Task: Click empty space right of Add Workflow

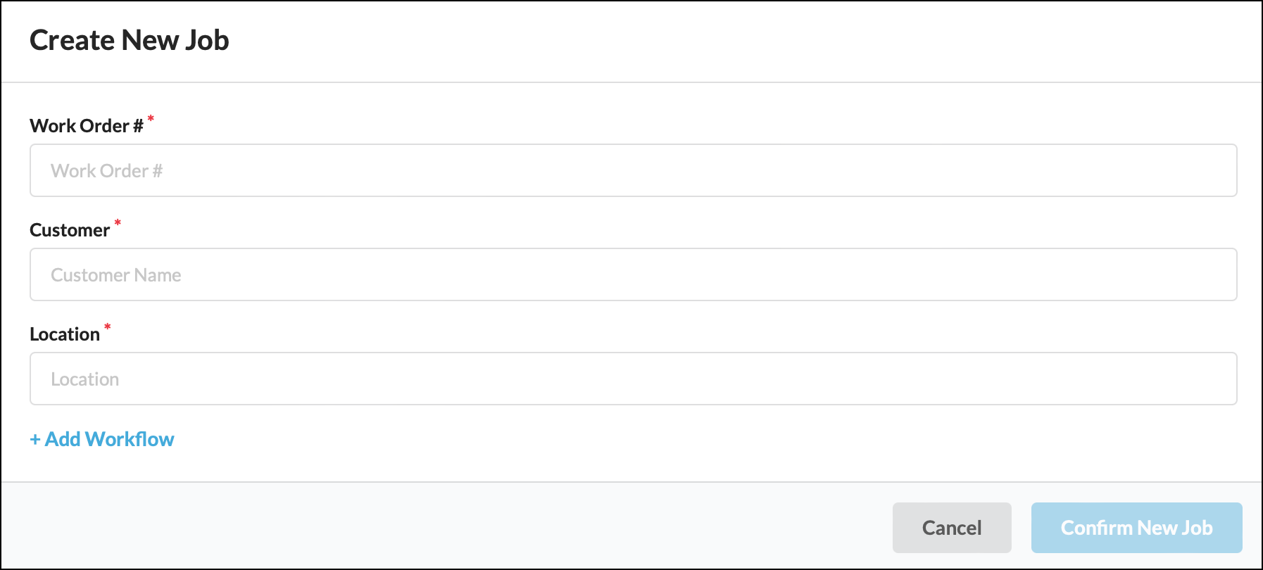Action: click(634, 439)
